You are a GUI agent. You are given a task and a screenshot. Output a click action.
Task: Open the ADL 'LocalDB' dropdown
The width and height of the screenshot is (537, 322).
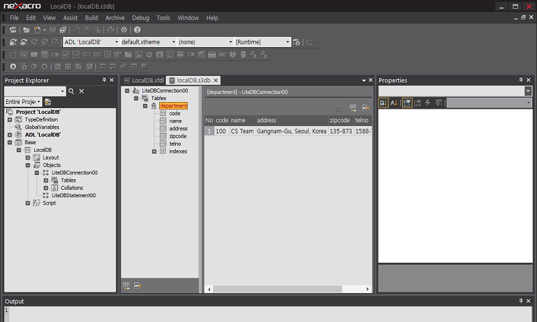pyautogui.click(x=116, y=42)
